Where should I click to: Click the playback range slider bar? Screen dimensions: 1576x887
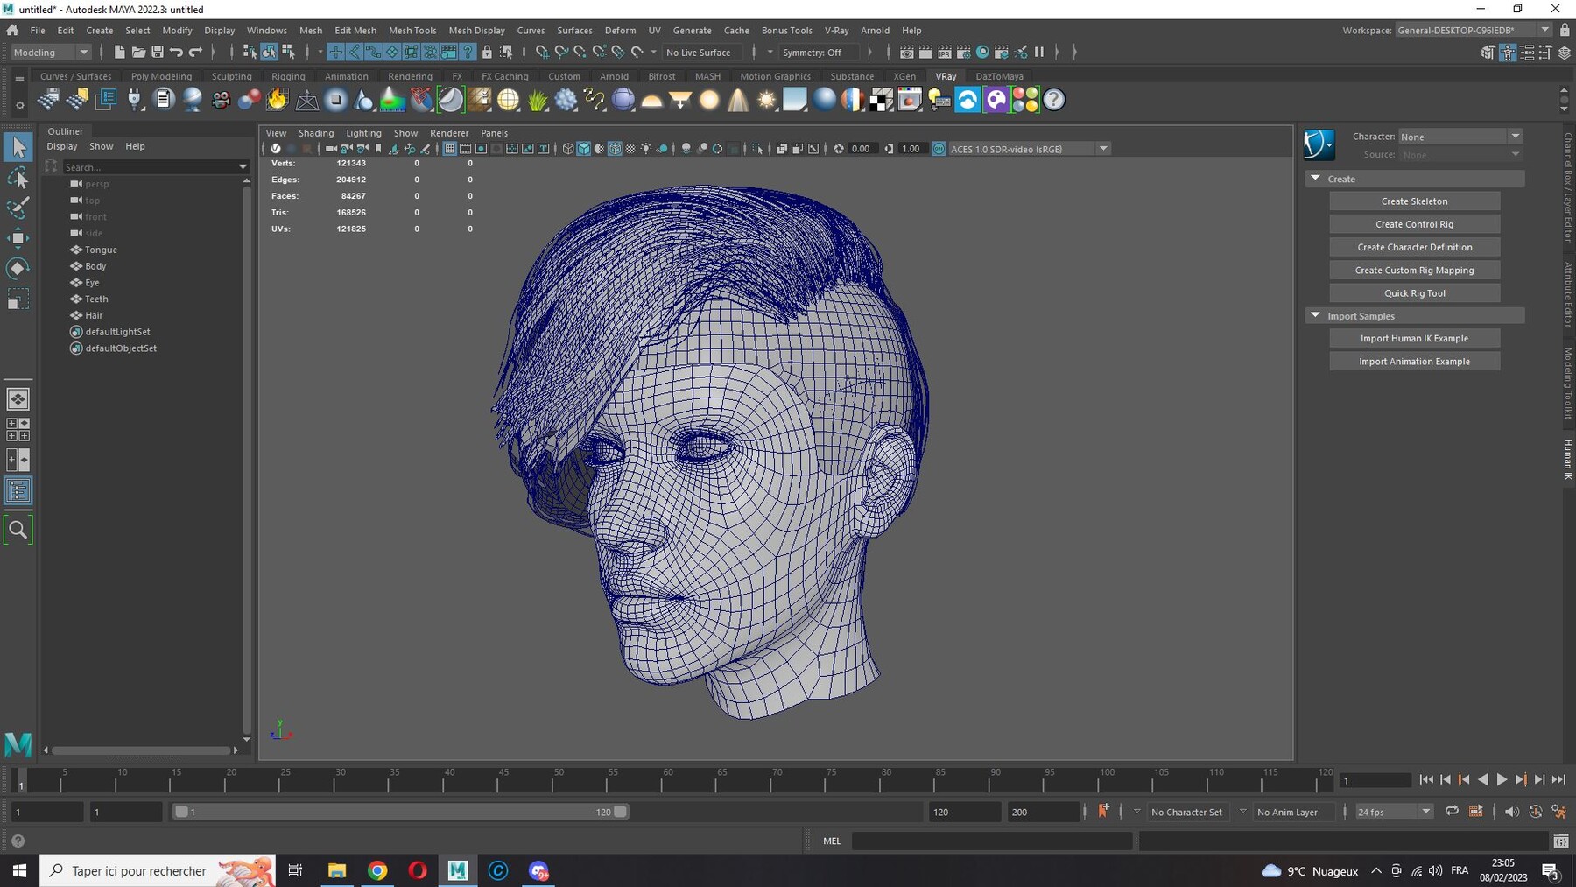click(x=399, y=812)
